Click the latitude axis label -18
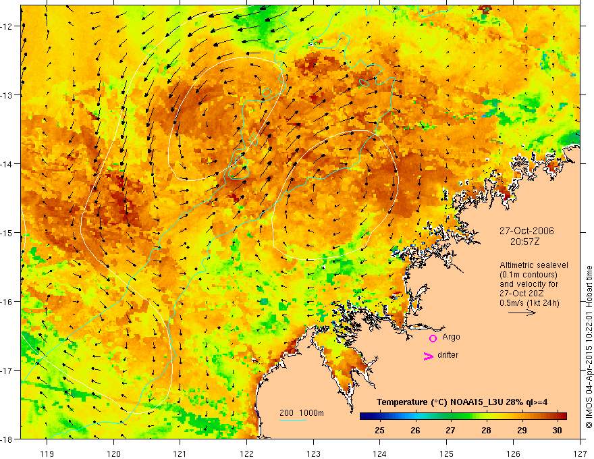Screen dimensions: 594x459 click(7, 439)
